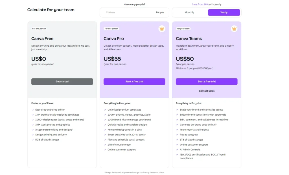Click Get started on Canva Free
The height and width of the screenshot is (175, 289).
click(62, 82)
